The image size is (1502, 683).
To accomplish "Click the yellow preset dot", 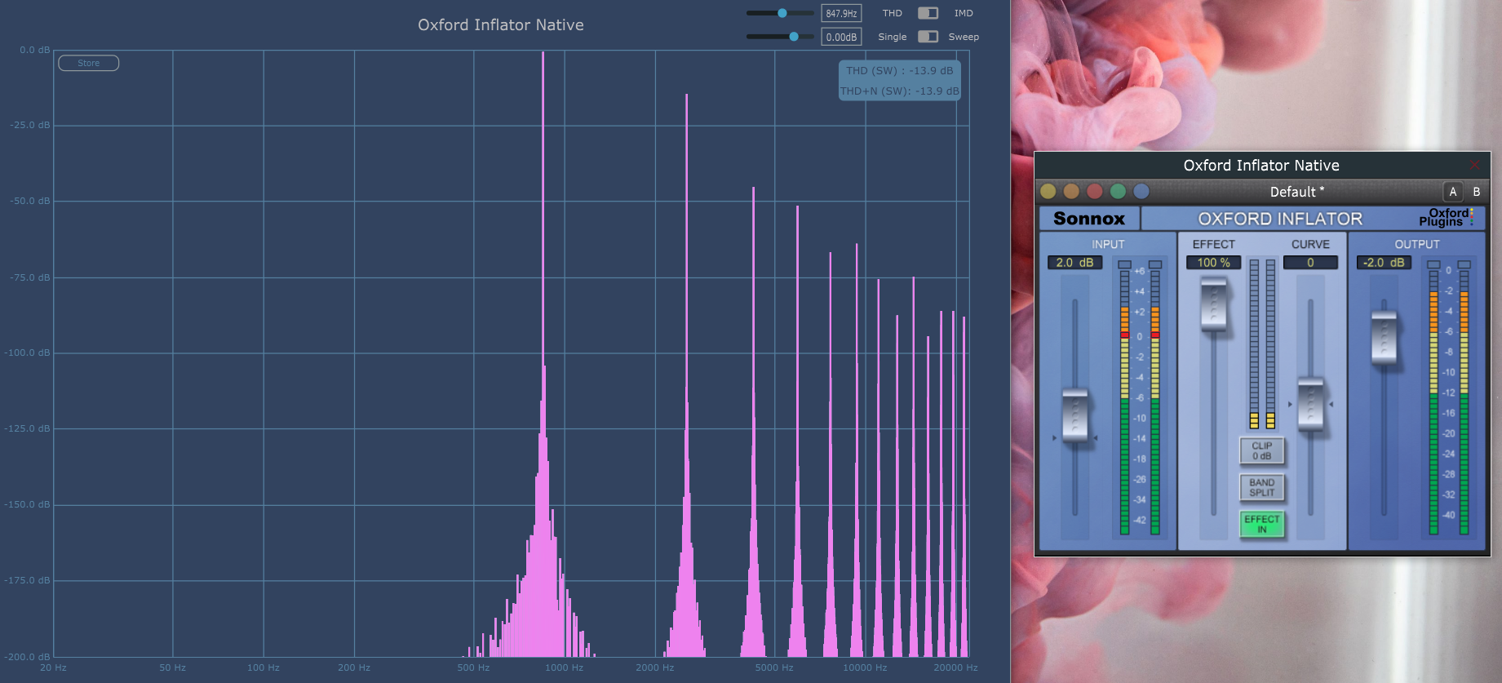I will (1048, 191).
